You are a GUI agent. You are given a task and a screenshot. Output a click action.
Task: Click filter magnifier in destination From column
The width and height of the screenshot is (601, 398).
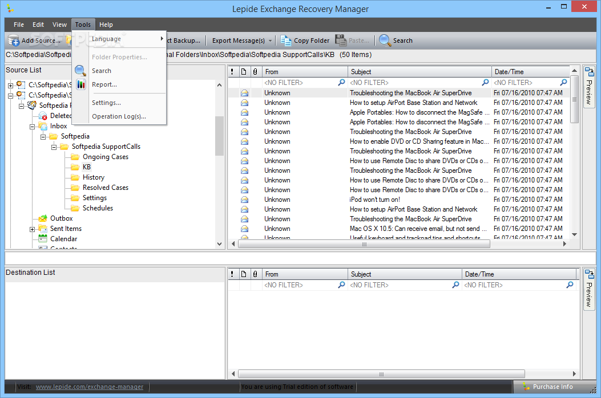coord(341,285)
